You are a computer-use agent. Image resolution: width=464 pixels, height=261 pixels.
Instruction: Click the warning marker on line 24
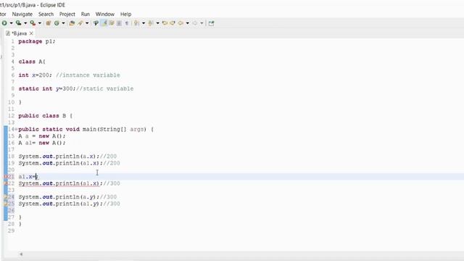click(6, 196)
